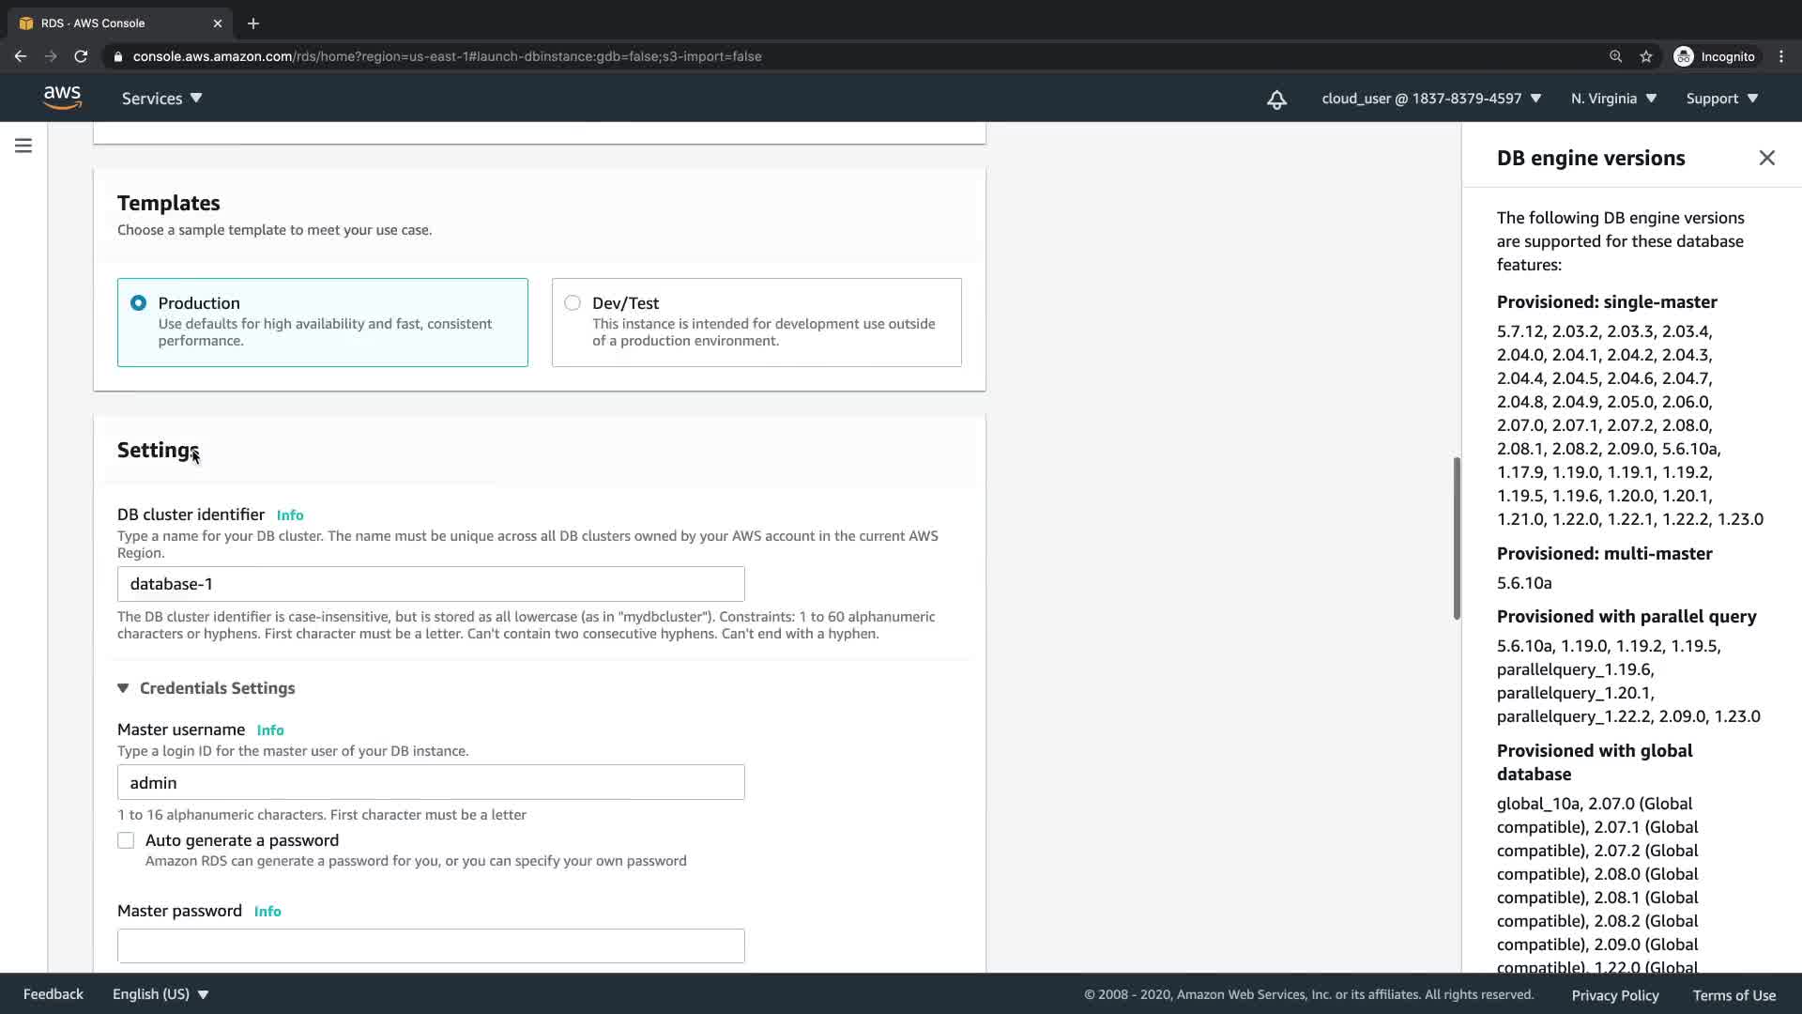Select the Production template radio button

pyautogui.click(x=139, y=303)
